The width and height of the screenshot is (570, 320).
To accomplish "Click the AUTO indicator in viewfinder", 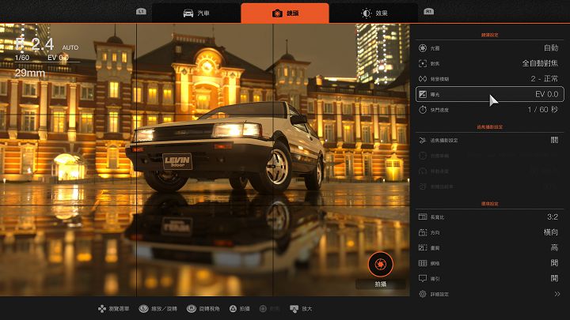I will (70, 47).
